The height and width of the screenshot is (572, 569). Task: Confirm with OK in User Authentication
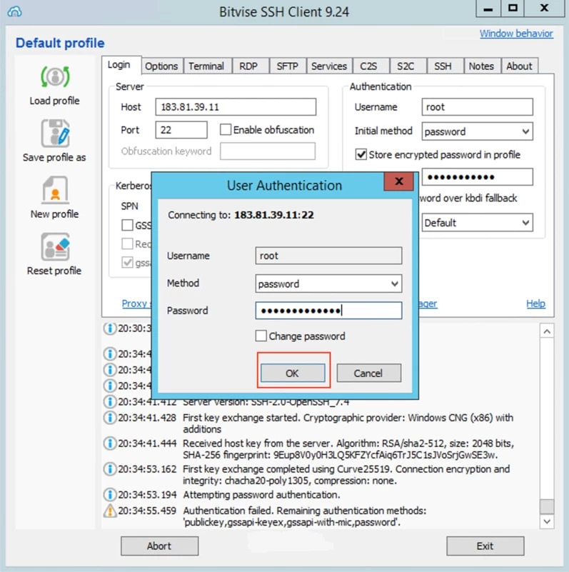pos(293,373)
